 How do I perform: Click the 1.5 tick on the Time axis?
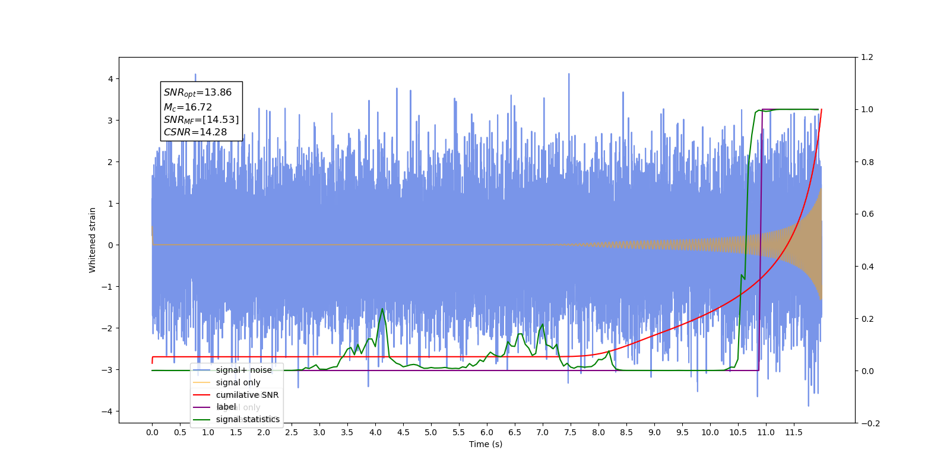[x=236, y=432]
